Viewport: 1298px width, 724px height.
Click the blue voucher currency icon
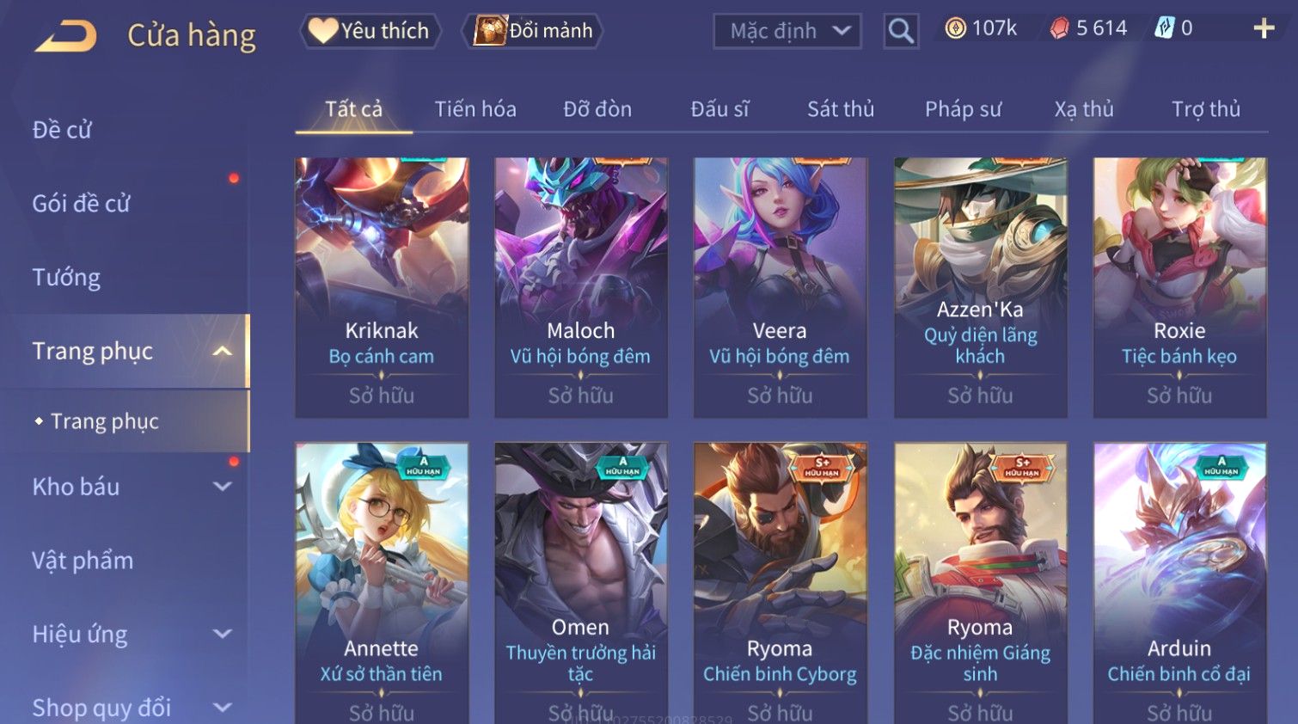tap(1164, 28)
